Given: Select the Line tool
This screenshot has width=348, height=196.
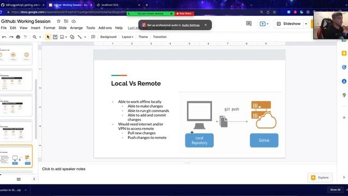Looking at the screenshot, I should coord(79,37).
